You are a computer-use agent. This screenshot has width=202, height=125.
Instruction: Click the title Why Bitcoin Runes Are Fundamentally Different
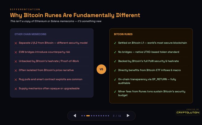(x=75, y=15)
